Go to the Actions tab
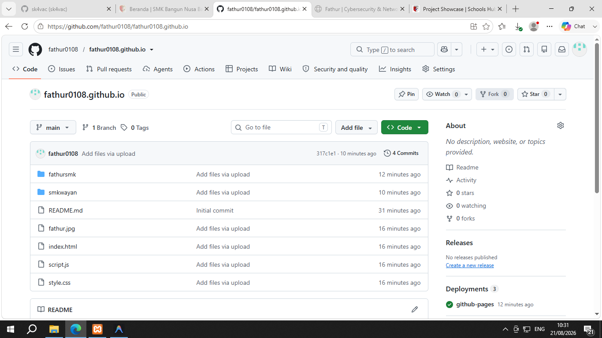Screen dimensions: 602x338 point(199,69)
